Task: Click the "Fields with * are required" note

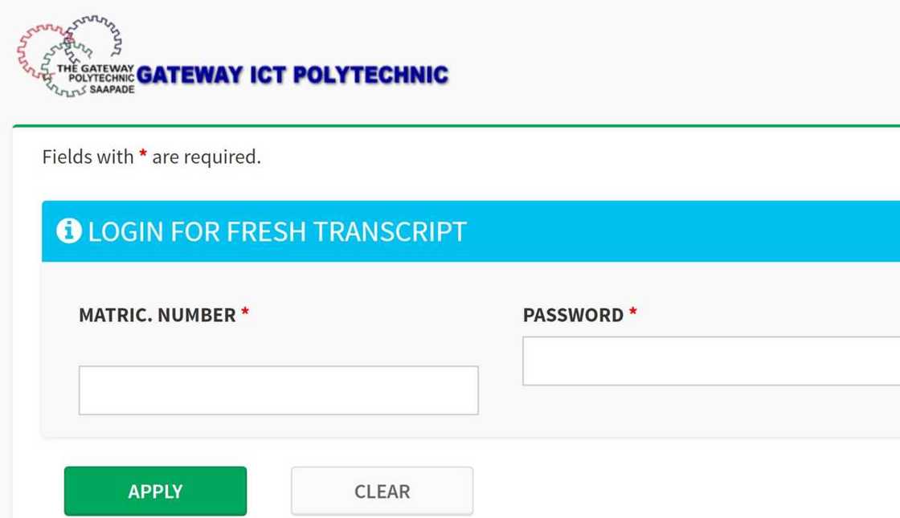Action: tap(151, 157)
